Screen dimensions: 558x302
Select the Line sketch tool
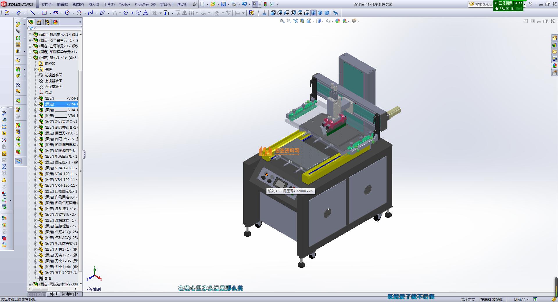point(33,13)
